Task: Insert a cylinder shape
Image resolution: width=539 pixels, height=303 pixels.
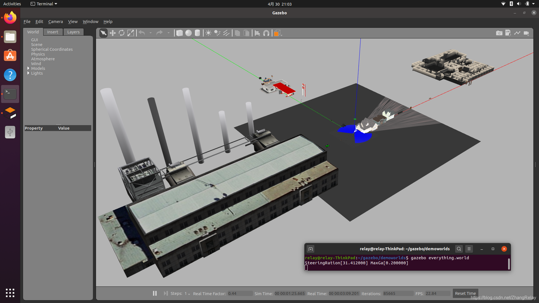Action: [x=197, y=33]
